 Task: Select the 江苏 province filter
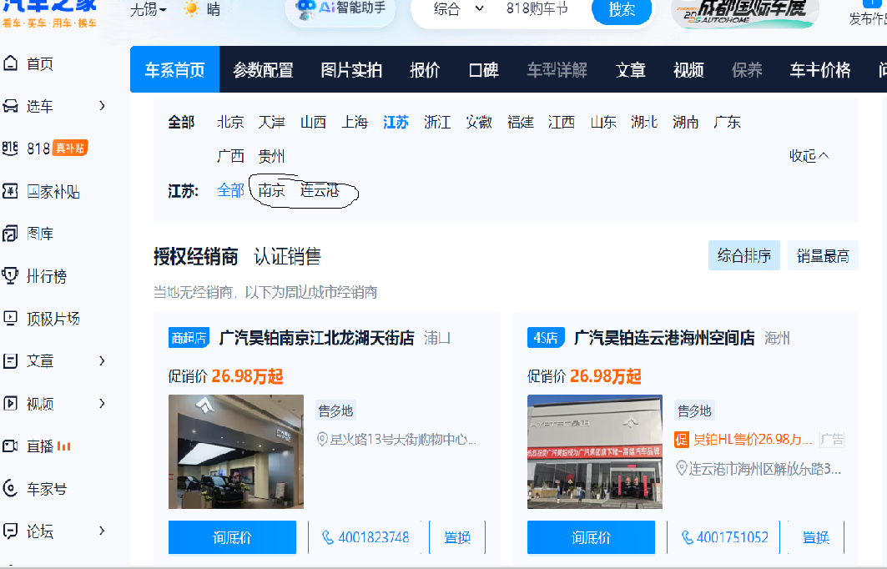tap(396, 122)
